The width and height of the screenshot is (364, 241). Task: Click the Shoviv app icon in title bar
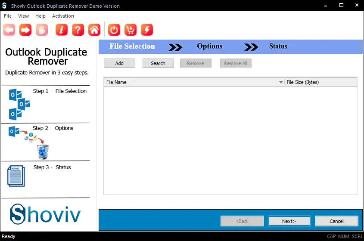point(4,6)
